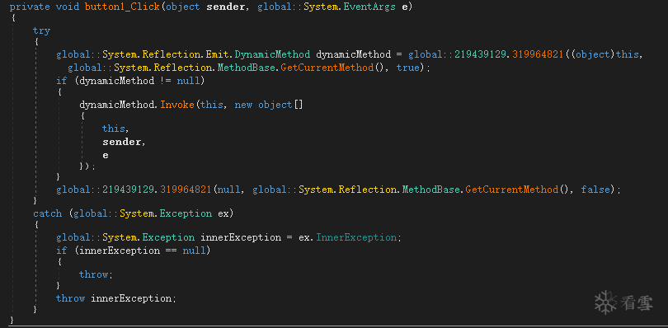Click null in the dynamicMethod != null check
Viewport: 668px width, 328px height.
coord(188,81)
